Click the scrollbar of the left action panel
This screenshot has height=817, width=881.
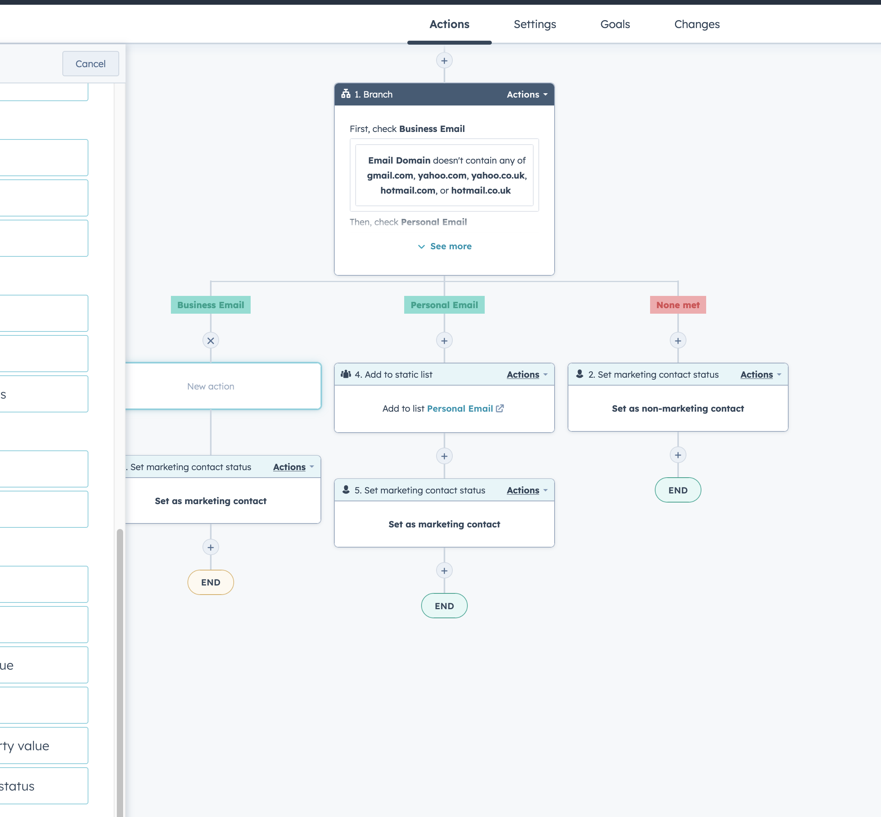point(119,663)
